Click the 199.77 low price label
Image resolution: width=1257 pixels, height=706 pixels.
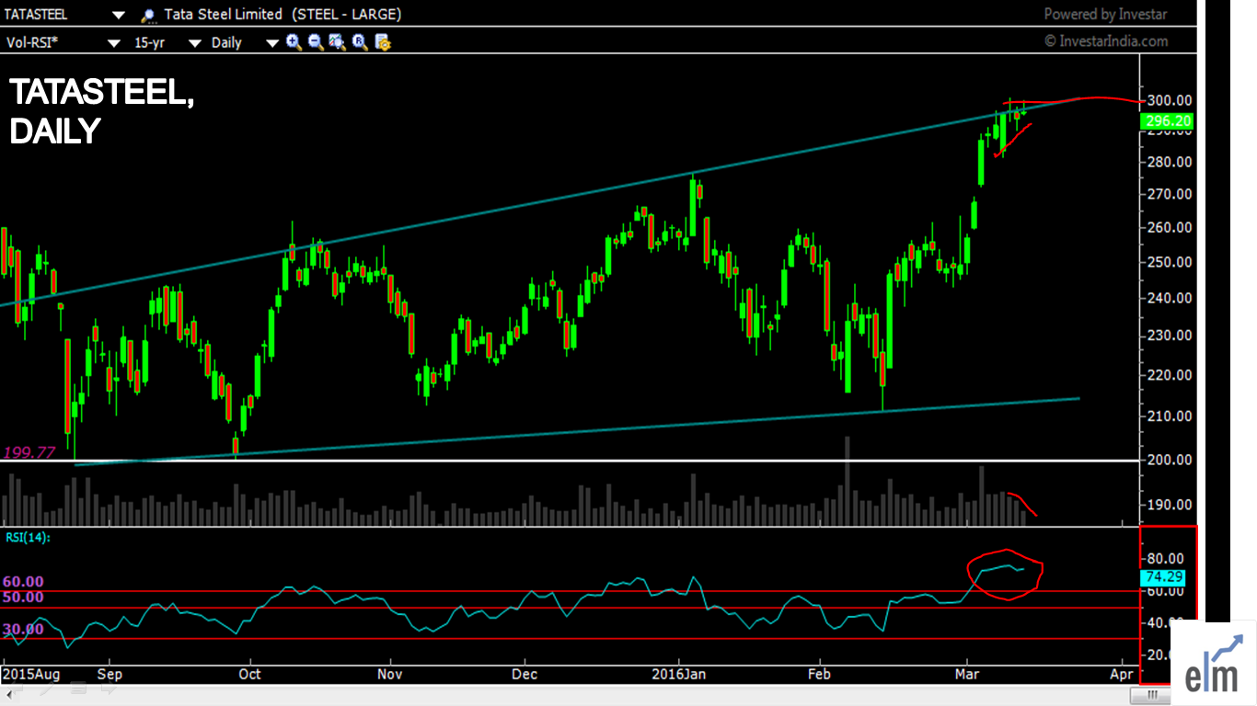click(29, 452)
